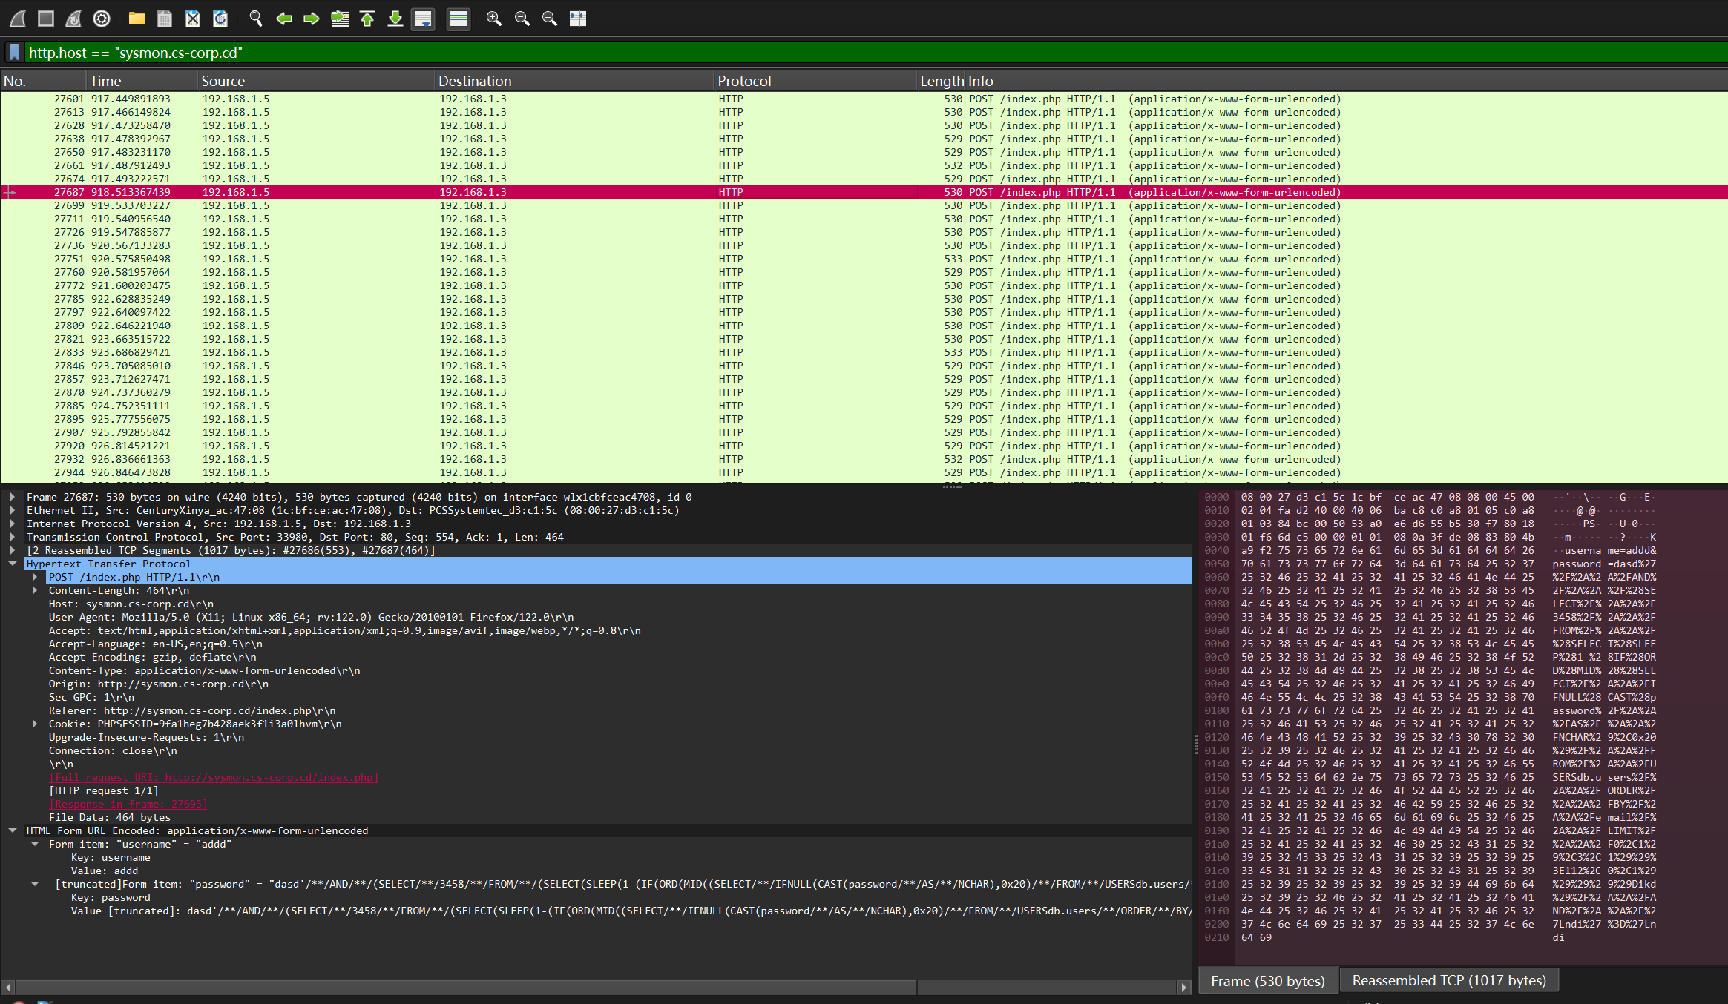Expand POST /index.php request line
The height and width of the screenshot is (1004, 1728).
coord(35,577)
